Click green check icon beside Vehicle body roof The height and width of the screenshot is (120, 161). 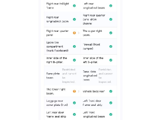[x=111, y=91]
